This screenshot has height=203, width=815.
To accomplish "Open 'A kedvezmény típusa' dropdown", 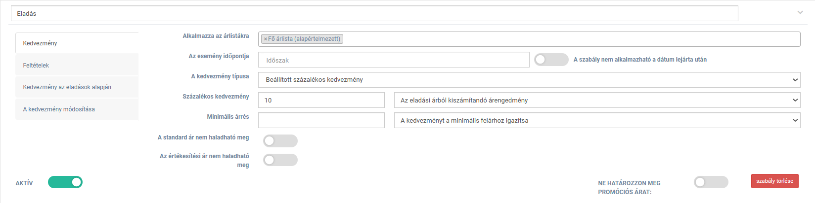I will pos(529,80).
